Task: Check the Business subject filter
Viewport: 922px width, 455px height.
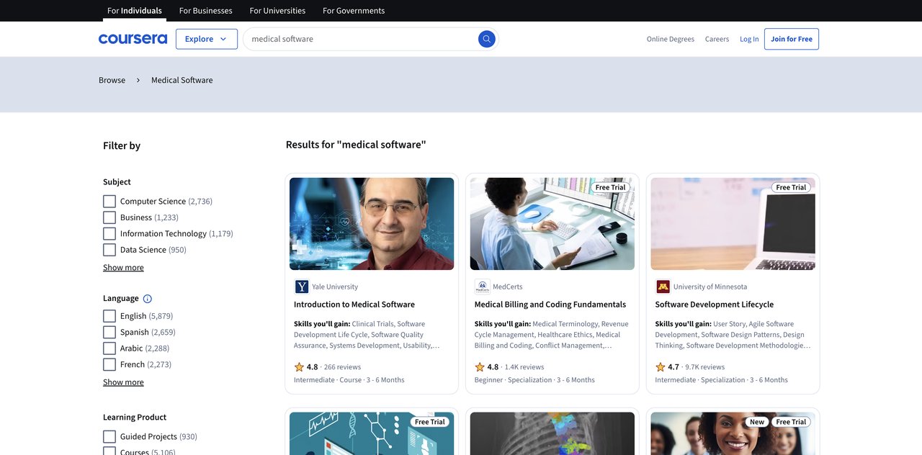Action: (109, 217)
